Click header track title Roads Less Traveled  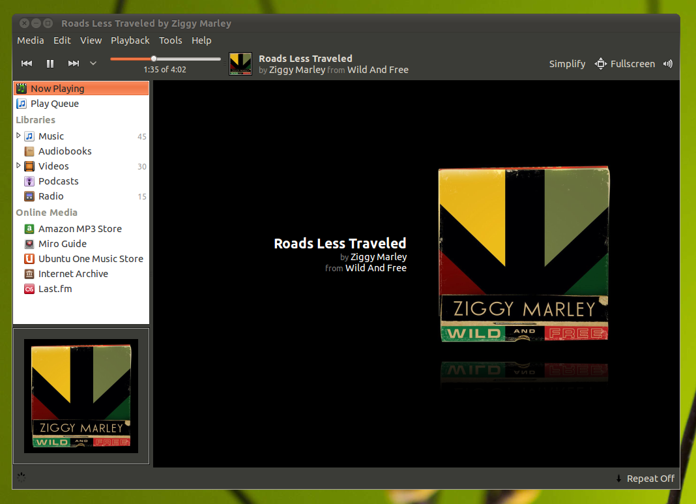pos(306,59)
